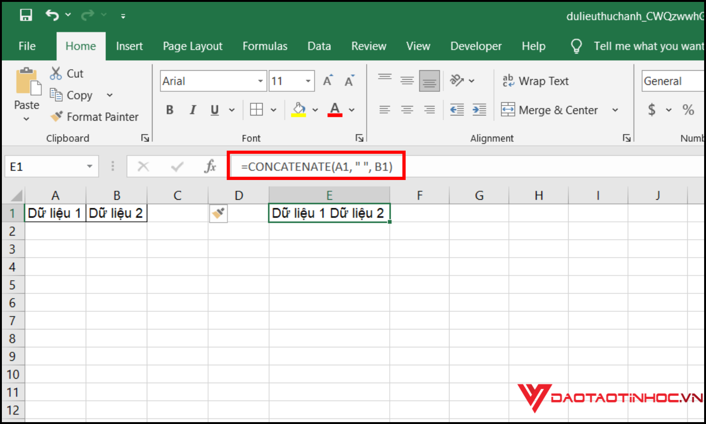Expand the fill color options

pos(314,109)
